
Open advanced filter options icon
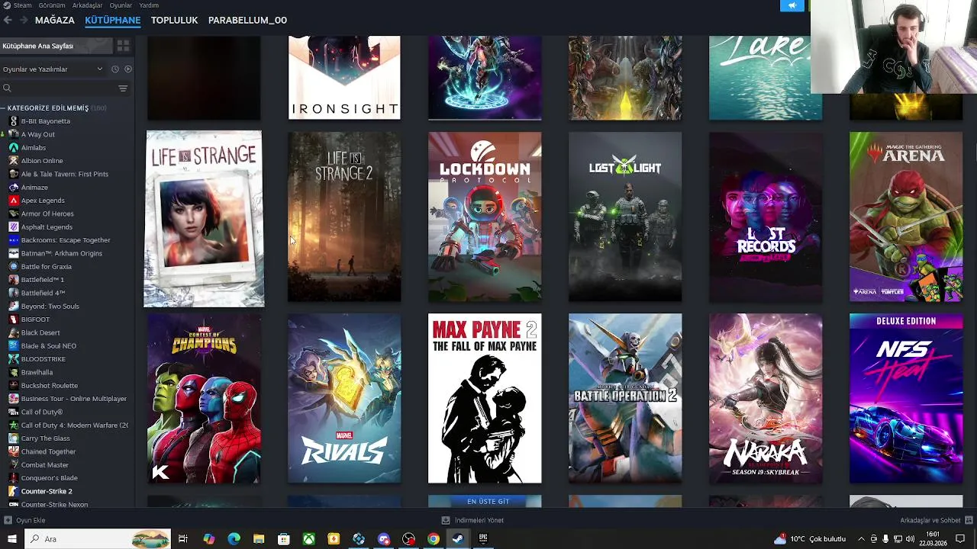click(123, 88)
